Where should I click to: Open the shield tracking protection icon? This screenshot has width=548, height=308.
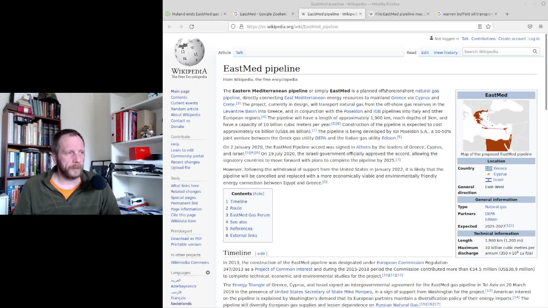(x=233, y=27)
